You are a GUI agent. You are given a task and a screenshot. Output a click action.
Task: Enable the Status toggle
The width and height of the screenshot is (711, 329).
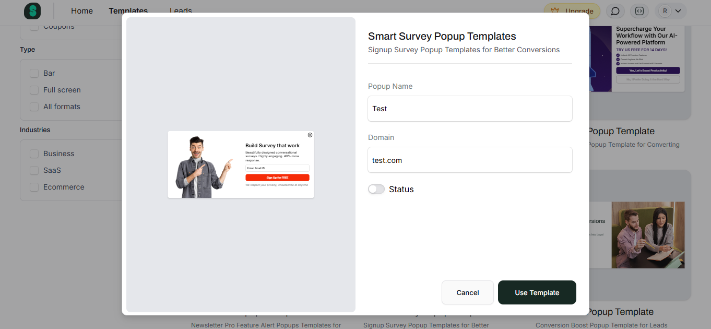pyautogui.click(x=376, y=189)
